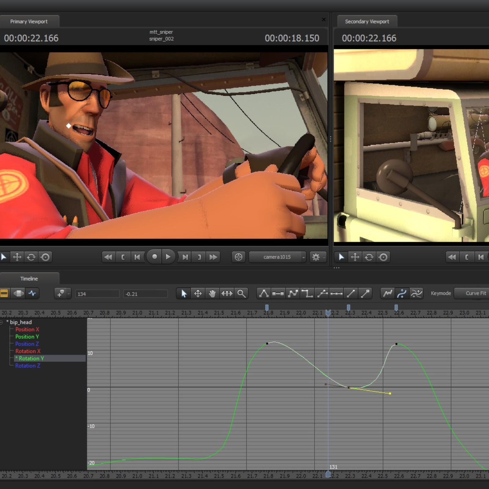Image resolution: width=489 pixels, height=489 pixels.
Task: Click the break tangents dashed-line icon
Action: [x=336, y=293]
